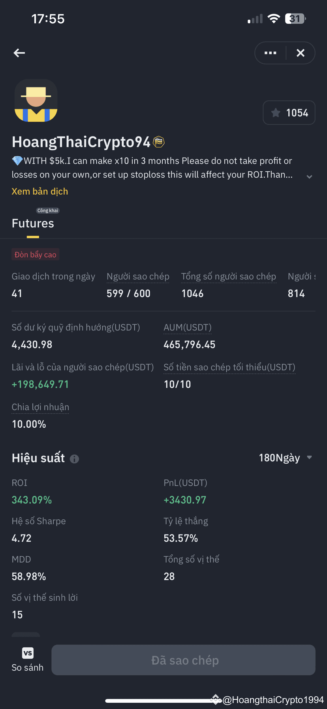Tap the 180Ngày dropdown arrow

pos(309,457)
